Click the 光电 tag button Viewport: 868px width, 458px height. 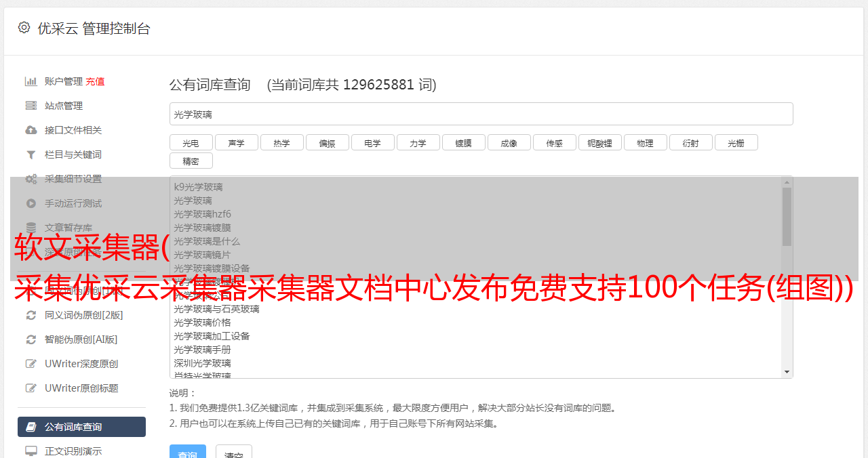pos(191,142)
